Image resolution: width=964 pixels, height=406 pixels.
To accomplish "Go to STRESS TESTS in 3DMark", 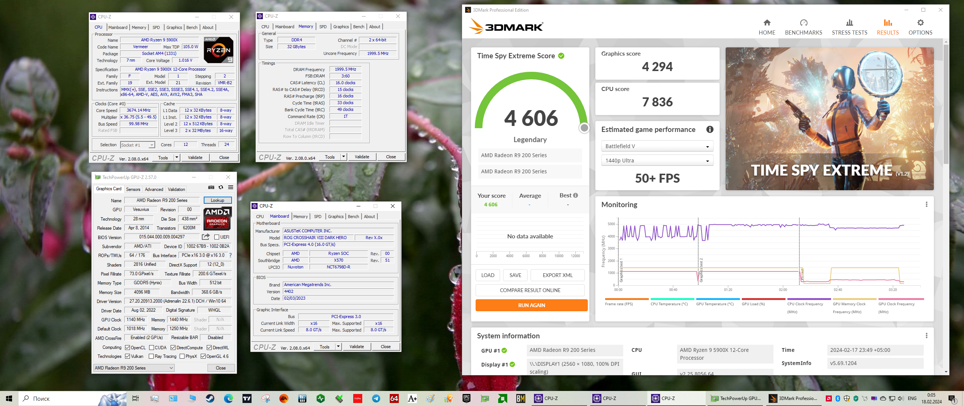I will click(849, 27).
